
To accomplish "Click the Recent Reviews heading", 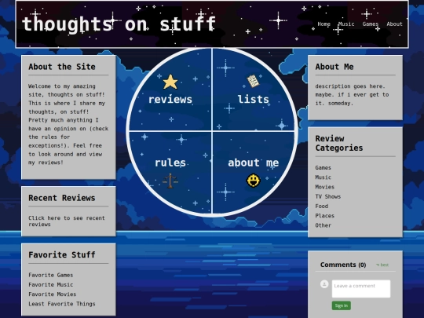I will click(62, 198).
